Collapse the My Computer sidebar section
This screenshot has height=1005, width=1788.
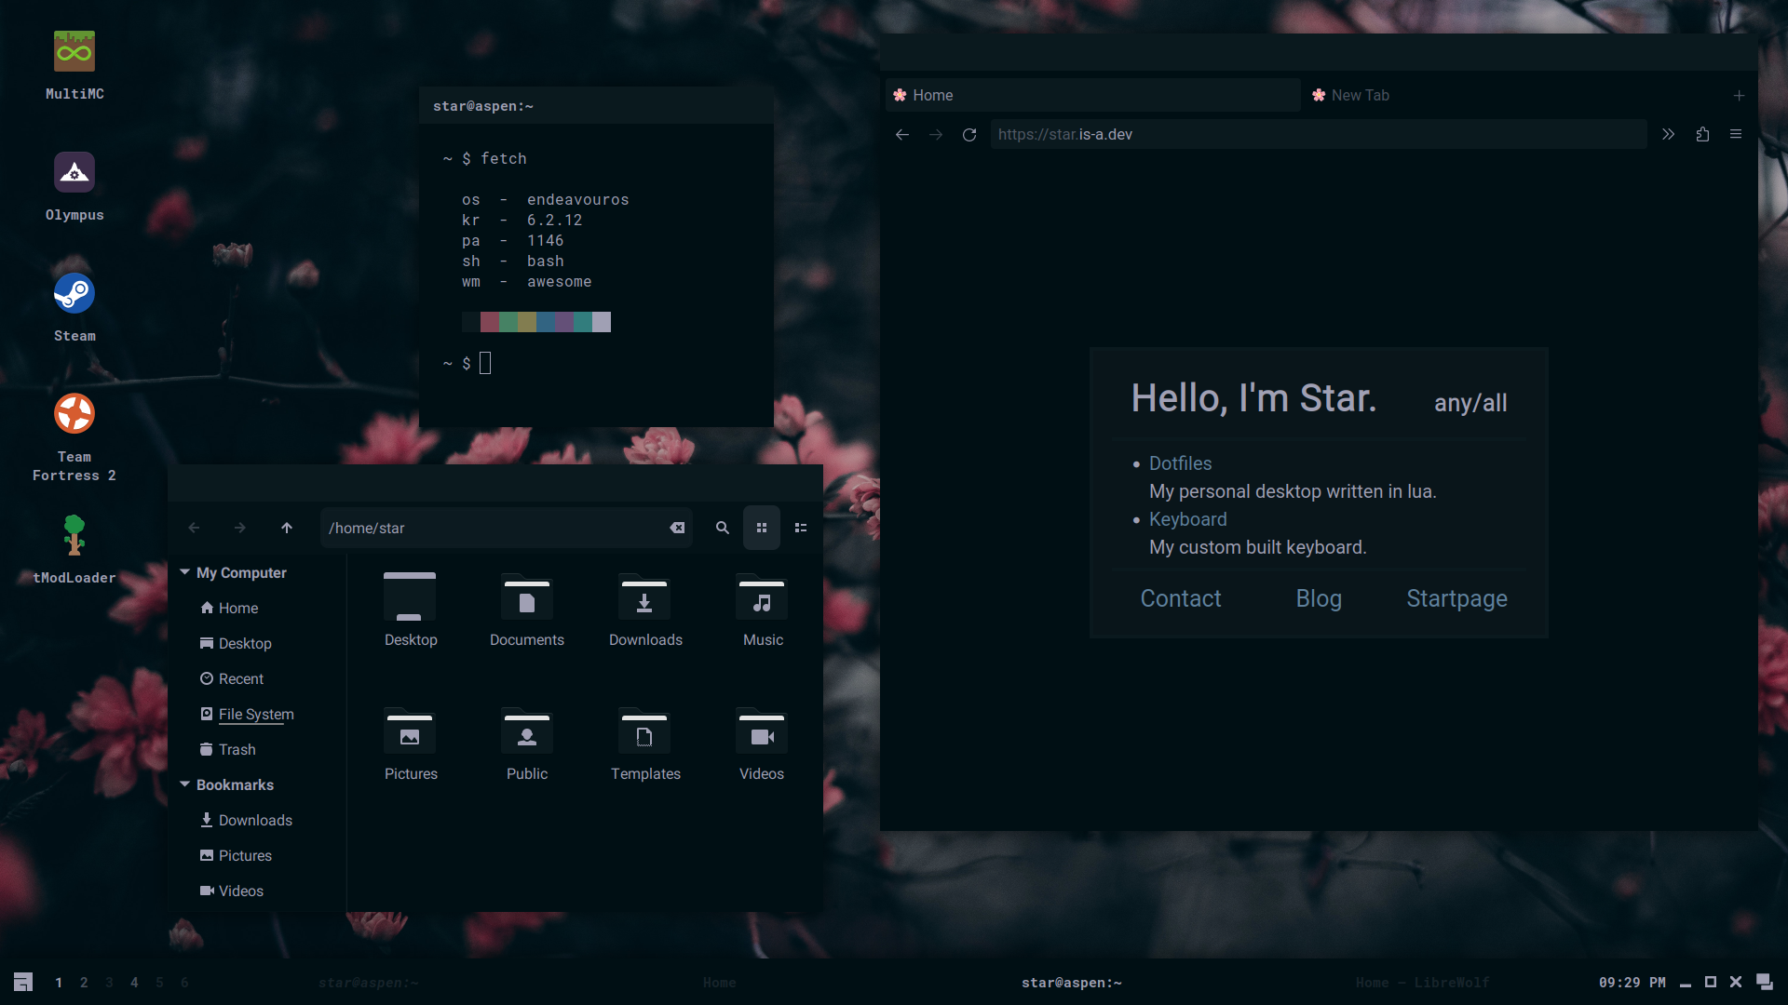(185, 572)
